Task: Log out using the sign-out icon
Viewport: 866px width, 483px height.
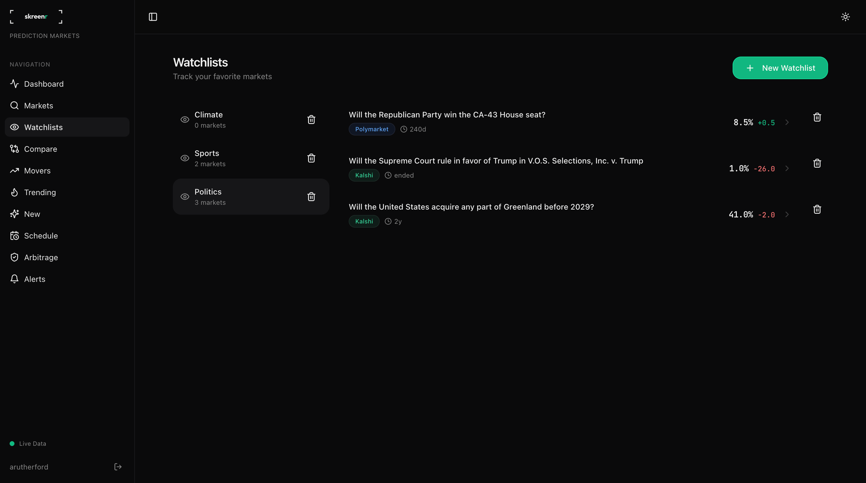Action: tap(118, 467)
